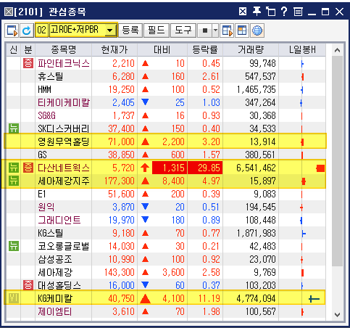Screen dimensions: 350x328
Task: Click the 증 badge on 대성홀딩스 row
Action: pos(28,285)
